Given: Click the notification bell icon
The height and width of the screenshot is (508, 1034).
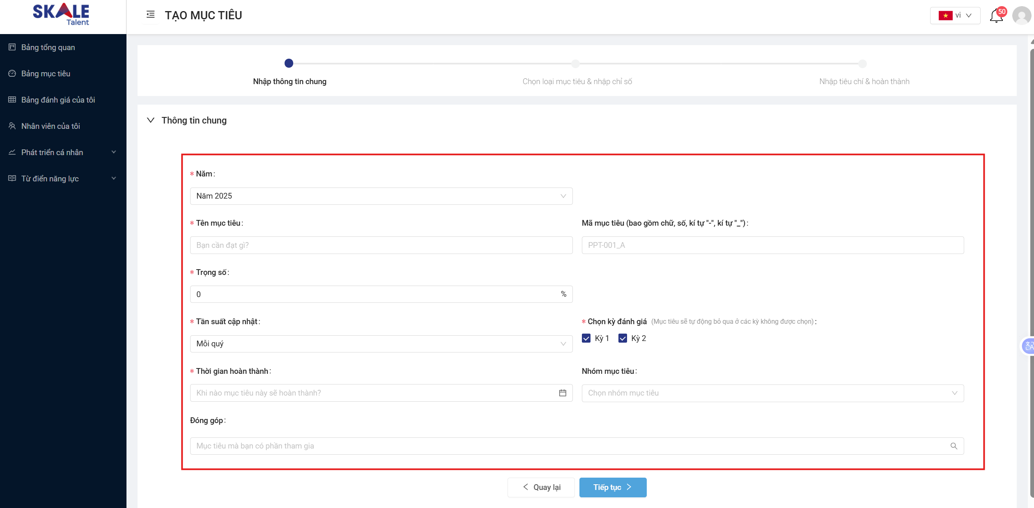Looking at the screenshot, I should tap(996, 16).
